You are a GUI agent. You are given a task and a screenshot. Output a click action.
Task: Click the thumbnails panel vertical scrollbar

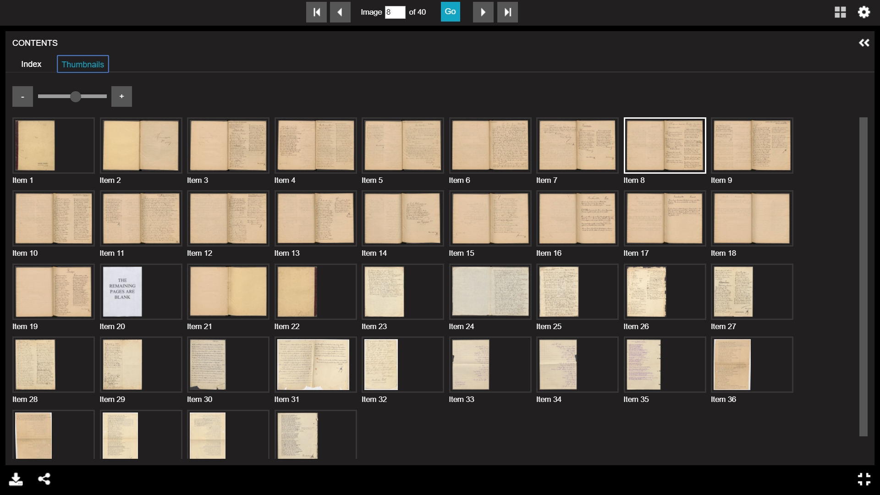pyautogui.click(x=863, y=277)
